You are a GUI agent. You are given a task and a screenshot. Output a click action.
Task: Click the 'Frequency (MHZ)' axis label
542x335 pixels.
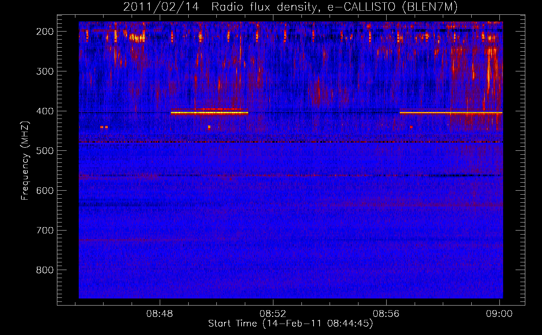coord(25,160)
